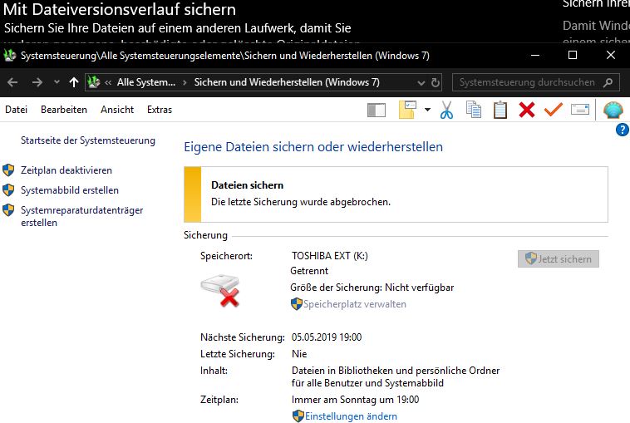Click the '05.05.2019 19:00' next backup value
630x423 pixels.
pyautogui.click(x=327, y=337)
